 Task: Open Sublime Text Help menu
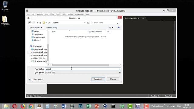pos(87,14)
